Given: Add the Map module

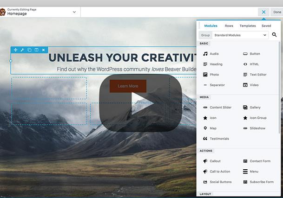Looking at the screenshot, I should [x=213, y=128].
